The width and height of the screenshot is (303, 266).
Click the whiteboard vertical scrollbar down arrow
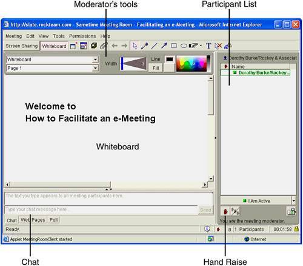[211, 179]
